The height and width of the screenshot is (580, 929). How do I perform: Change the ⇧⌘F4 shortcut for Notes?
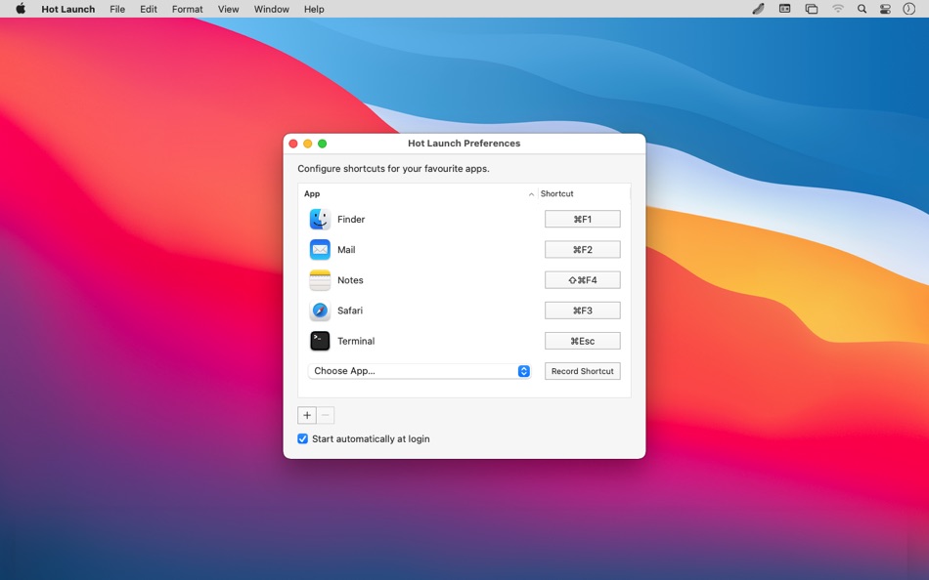coord(582,280)
